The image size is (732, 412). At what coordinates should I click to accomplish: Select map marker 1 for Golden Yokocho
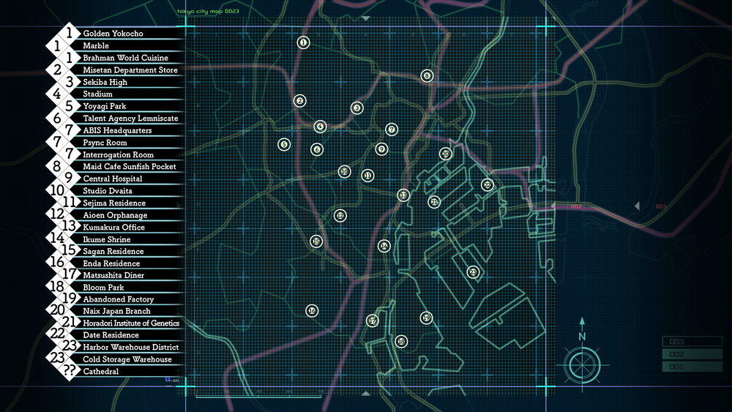pyautogui.click(x=303, y=42)
